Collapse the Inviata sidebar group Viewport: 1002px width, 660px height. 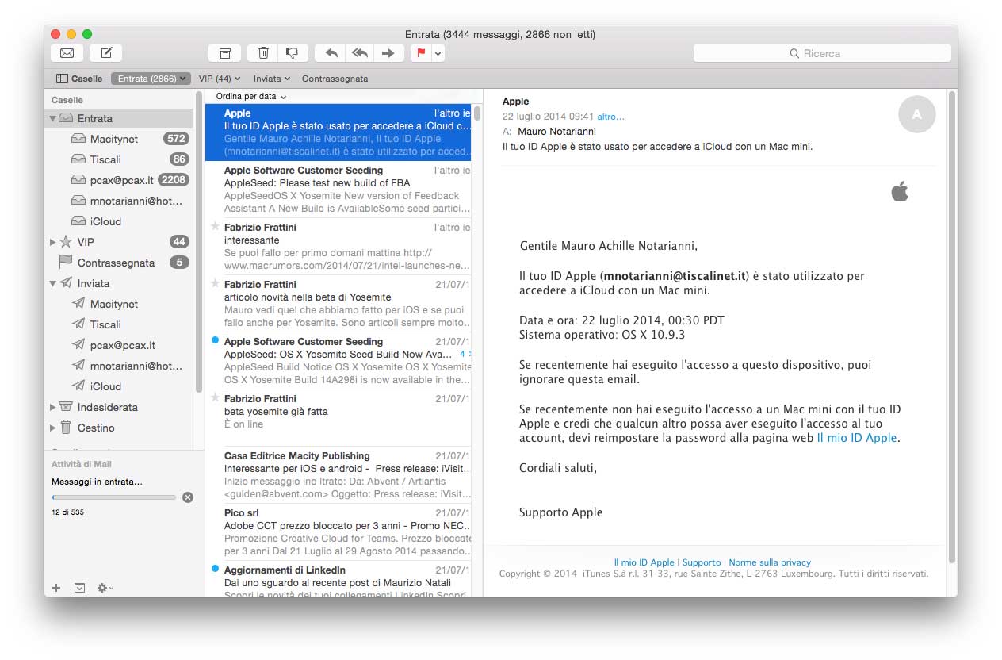click(x=53, y=283)
